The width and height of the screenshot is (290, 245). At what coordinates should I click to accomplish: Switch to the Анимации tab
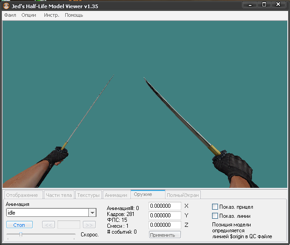pos(116,195)
